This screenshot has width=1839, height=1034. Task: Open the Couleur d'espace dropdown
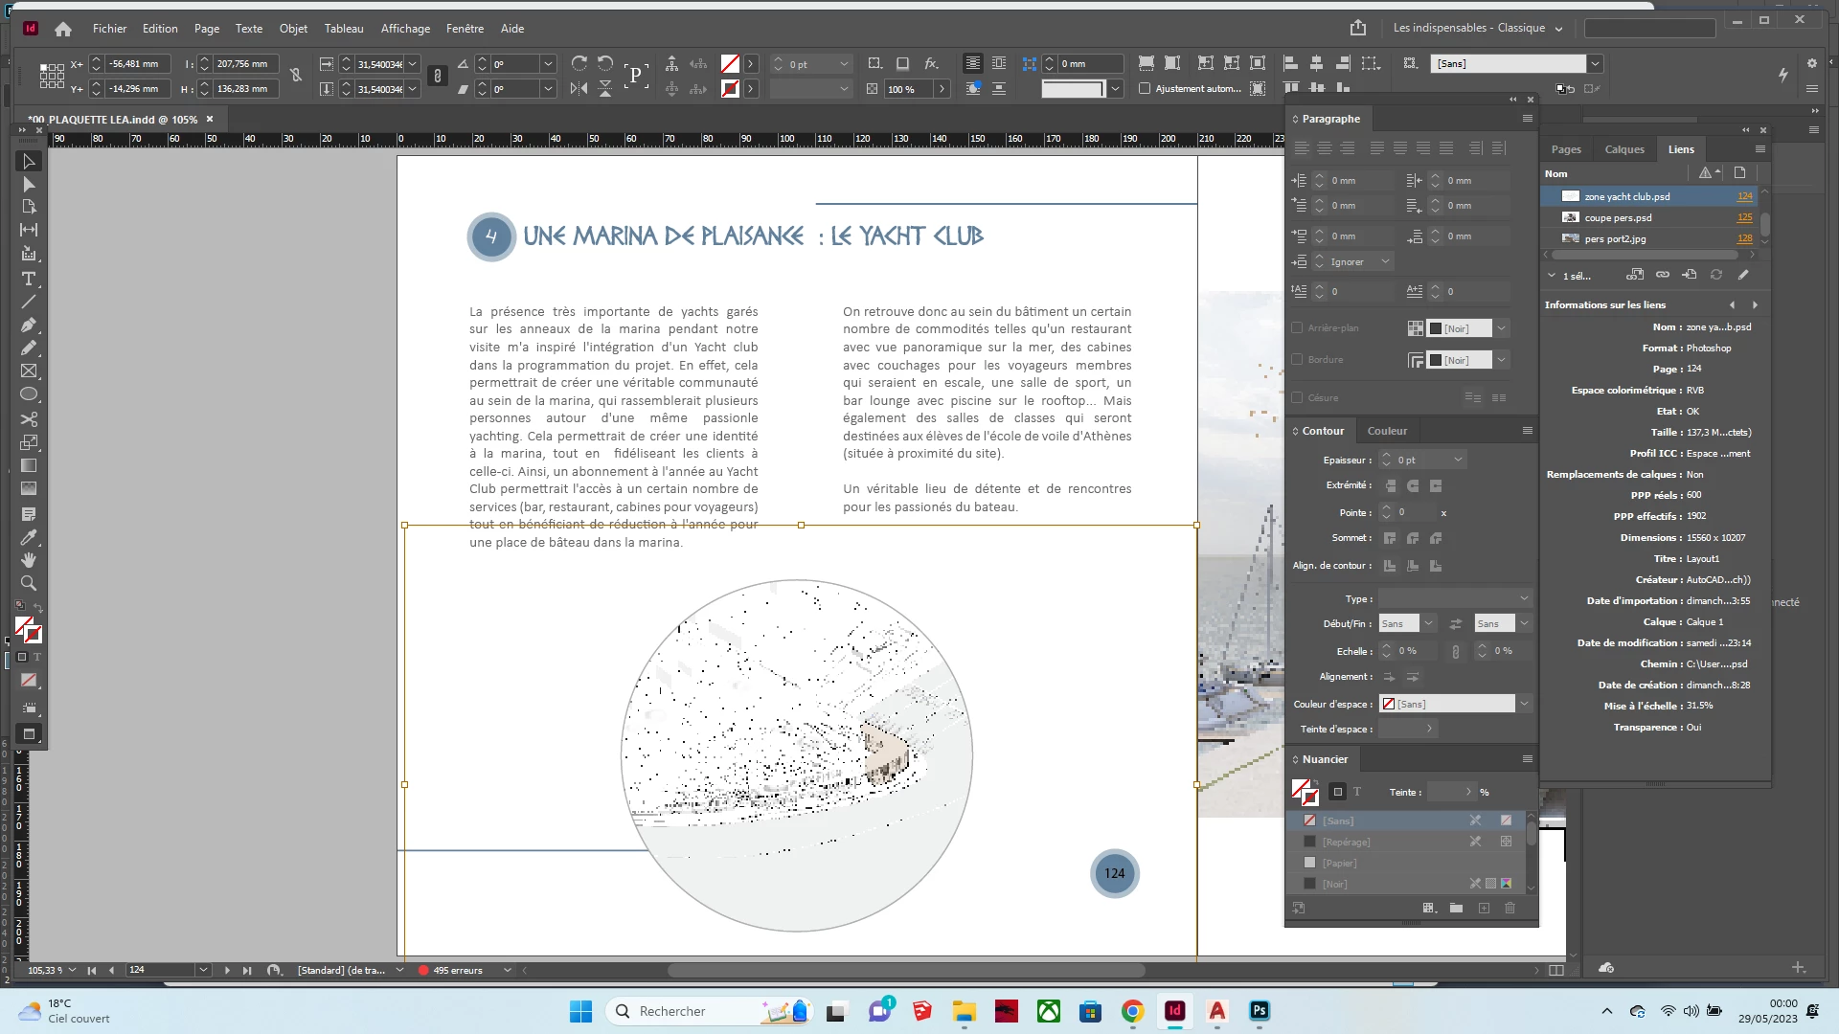tap(1523, 704)
